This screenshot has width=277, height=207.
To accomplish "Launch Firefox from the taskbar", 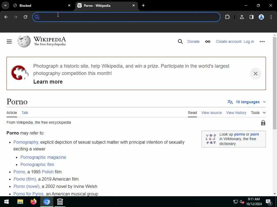I will 33,202.
